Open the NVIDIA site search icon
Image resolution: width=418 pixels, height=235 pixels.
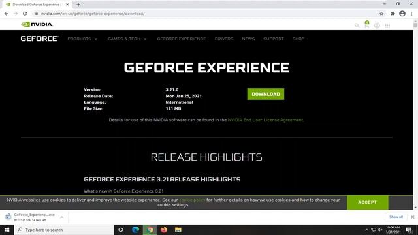pos(357,25)
